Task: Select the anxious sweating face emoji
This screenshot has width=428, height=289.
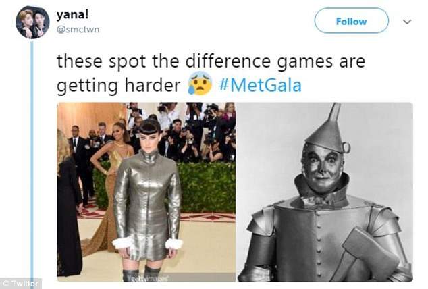Action: (200, 83)
